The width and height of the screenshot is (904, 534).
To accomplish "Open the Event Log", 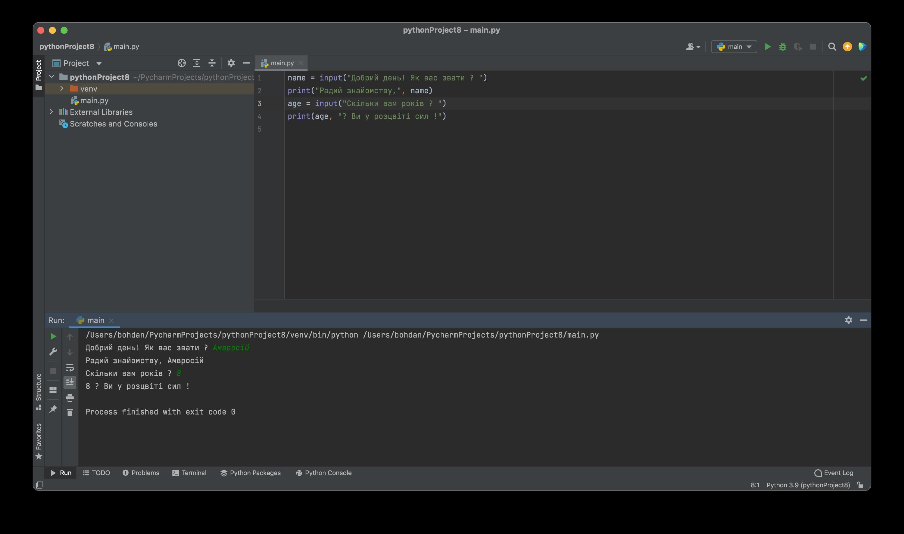I will pos(834,473).
